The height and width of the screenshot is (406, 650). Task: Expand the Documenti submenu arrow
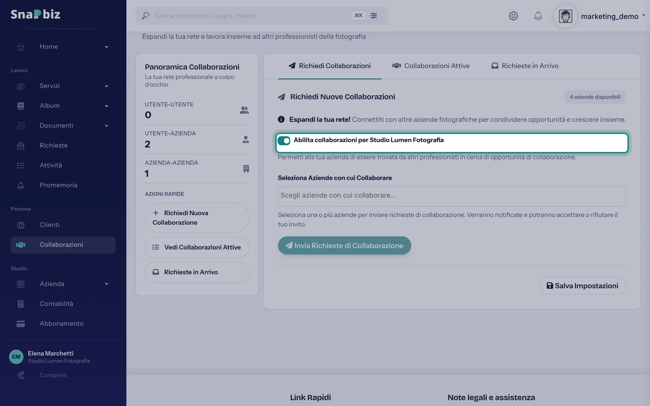[x=106, y=126]
